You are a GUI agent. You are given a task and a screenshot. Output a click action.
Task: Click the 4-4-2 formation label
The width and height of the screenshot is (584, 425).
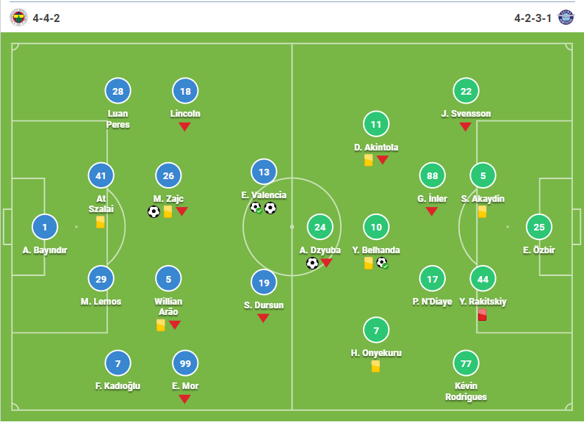tap(46, 18)
